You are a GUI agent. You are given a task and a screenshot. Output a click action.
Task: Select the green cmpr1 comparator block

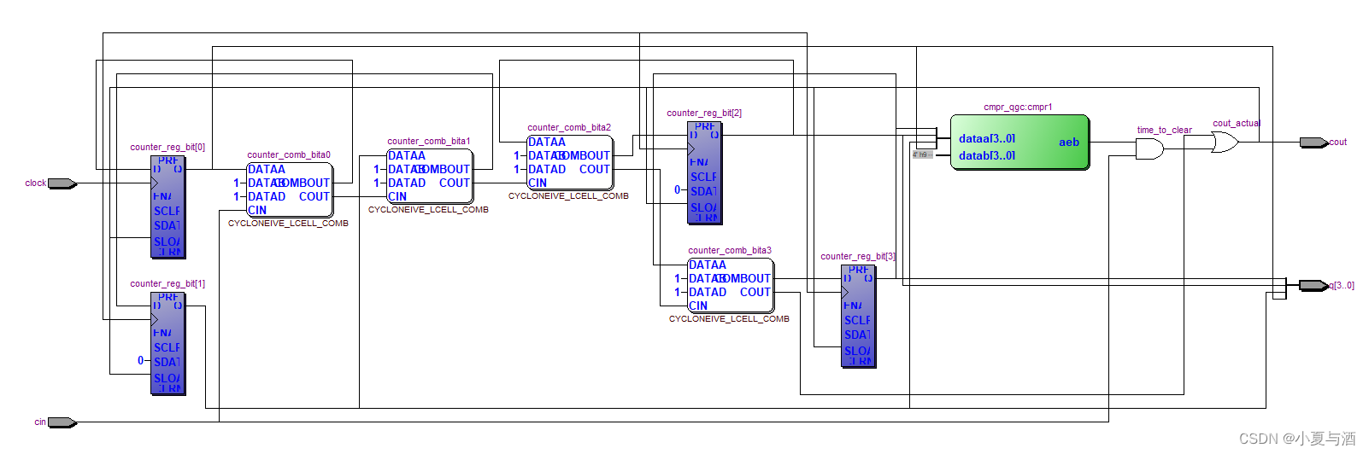1019,143
